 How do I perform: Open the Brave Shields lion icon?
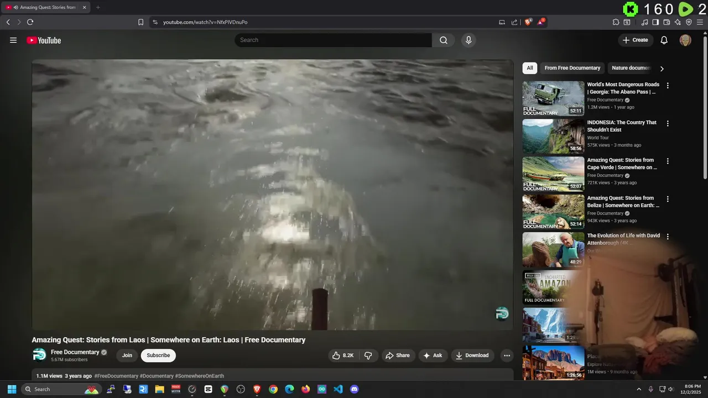[x=528, y=22]
